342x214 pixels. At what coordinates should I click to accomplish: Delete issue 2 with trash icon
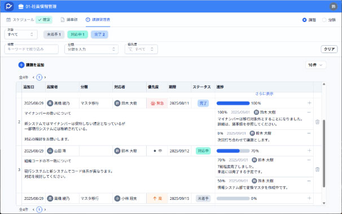tap(317, 122)
